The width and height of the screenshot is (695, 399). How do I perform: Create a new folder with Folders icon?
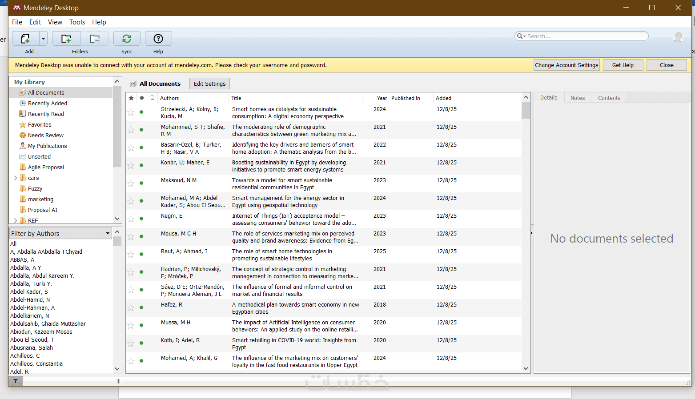tap(66, 39)
